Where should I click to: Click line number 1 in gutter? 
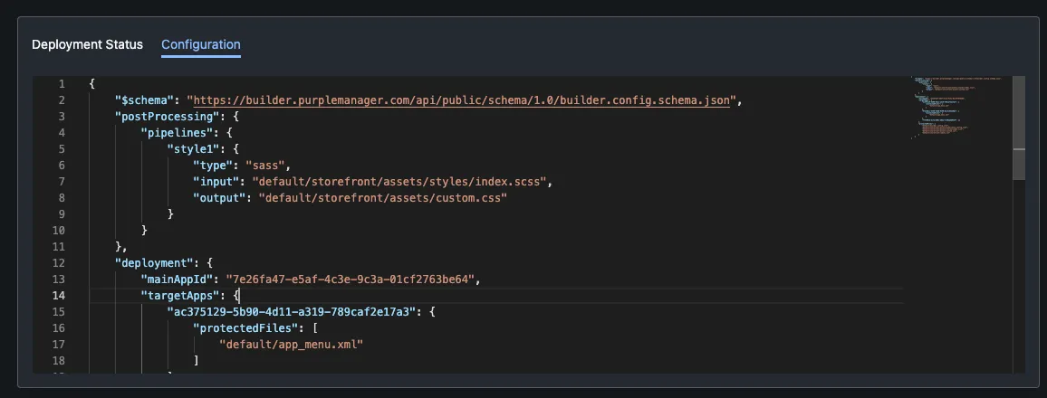[62, 84]
